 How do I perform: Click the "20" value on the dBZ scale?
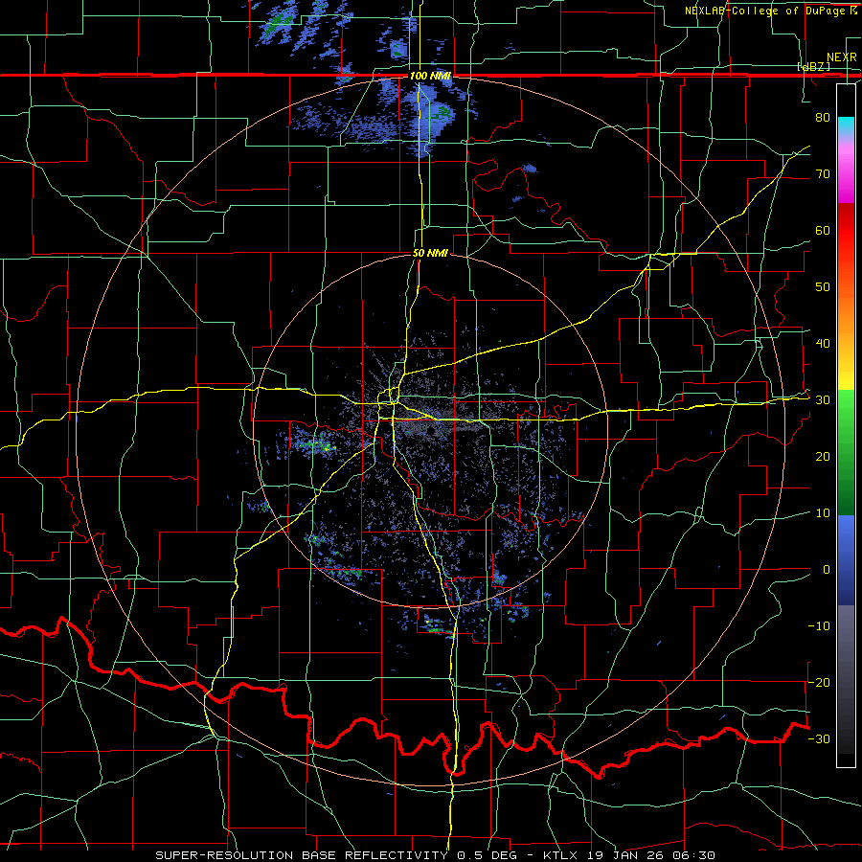823,457
